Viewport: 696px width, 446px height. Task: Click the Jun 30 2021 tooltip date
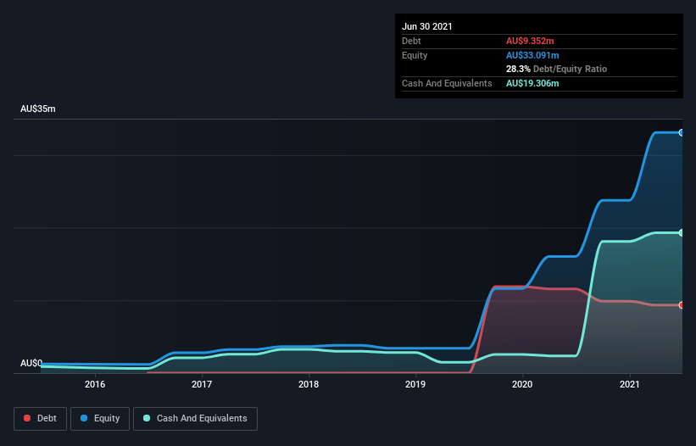(x=427, y=26)
